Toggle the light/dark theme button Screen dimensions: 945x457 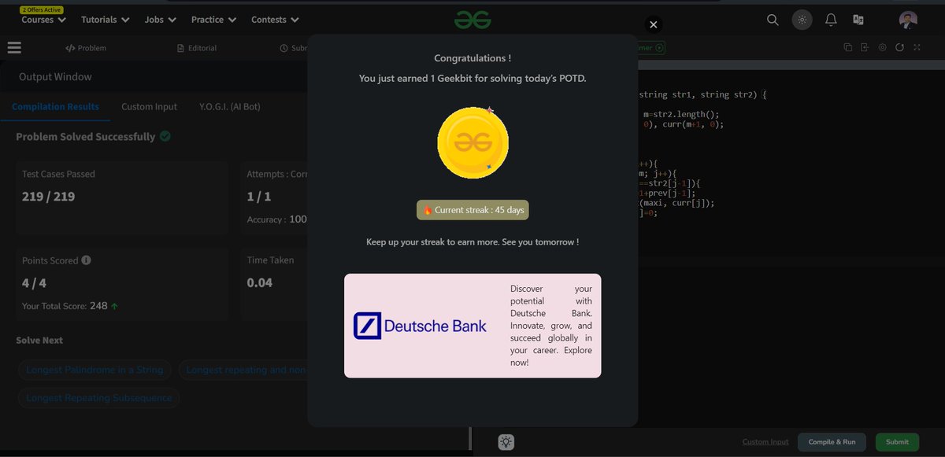[x=802, y=20]
